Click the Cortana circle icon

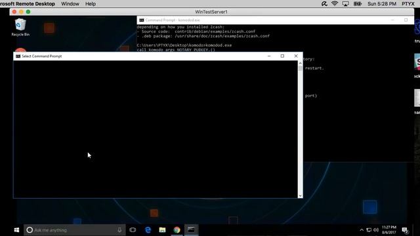[30, 230]
